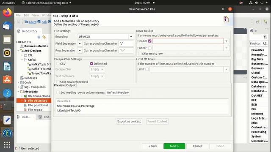Select File delimited tree item
The image size is (271, 152).
pos(37,100)
